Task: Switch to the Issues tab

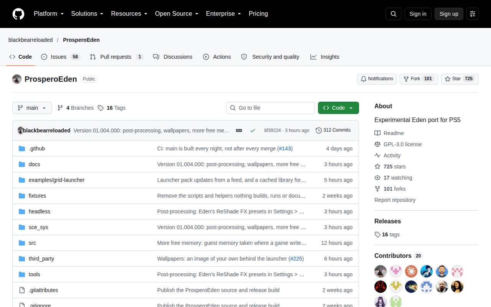Action: coord(61,57)
